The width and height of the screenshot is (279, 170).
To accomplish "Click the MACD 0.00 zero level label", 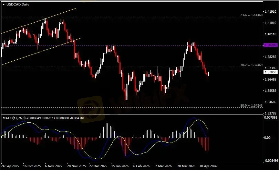I will (267, 138).
